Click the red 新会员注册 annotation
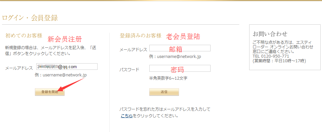 (65, 39)
